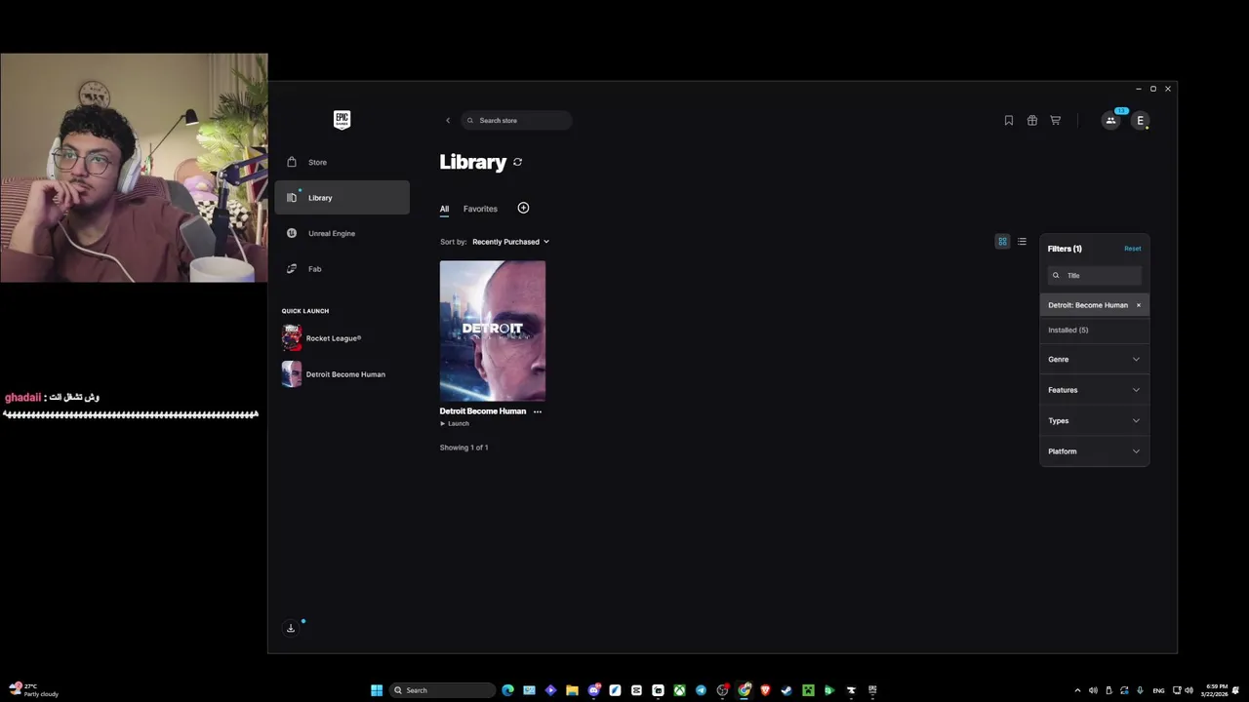Open the Store page

[342, 162]
